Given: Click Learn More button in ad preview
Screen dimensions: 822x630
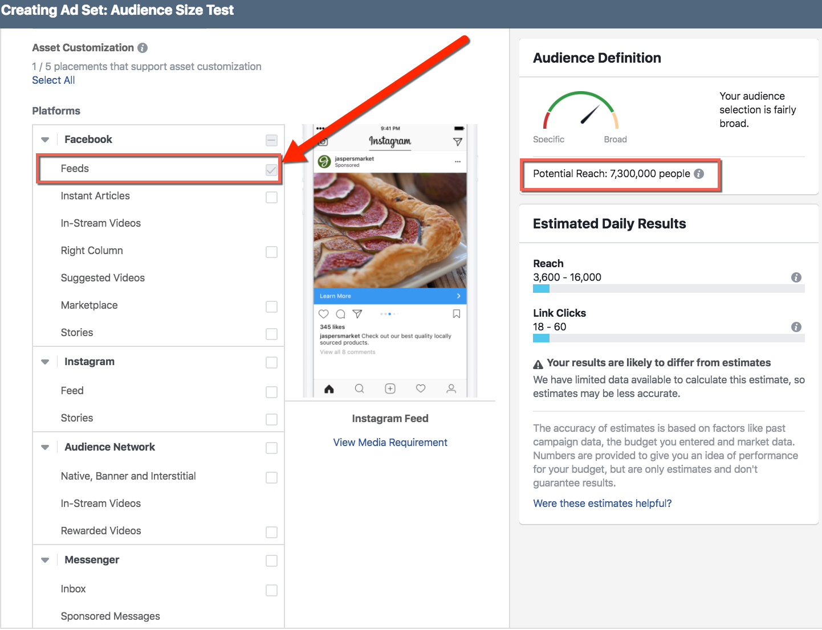Looking at the screenshot, I should pyautogui.click(x=390, y=296).
